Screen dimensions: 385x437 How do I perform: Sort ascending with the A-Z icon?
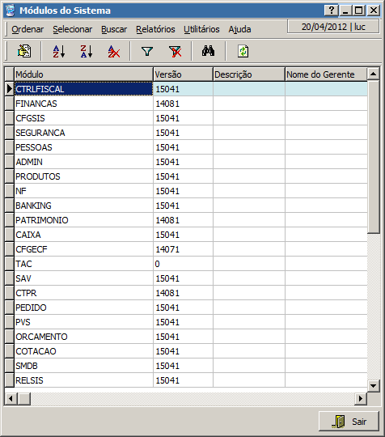coord(59,51)
